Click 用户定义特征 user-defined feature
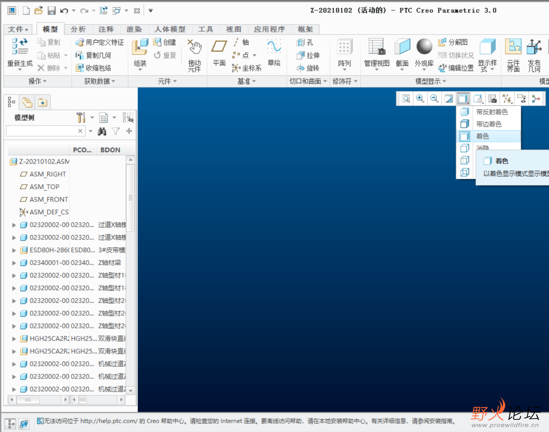This screenshot has width=549, height=432. pos(100,42)
